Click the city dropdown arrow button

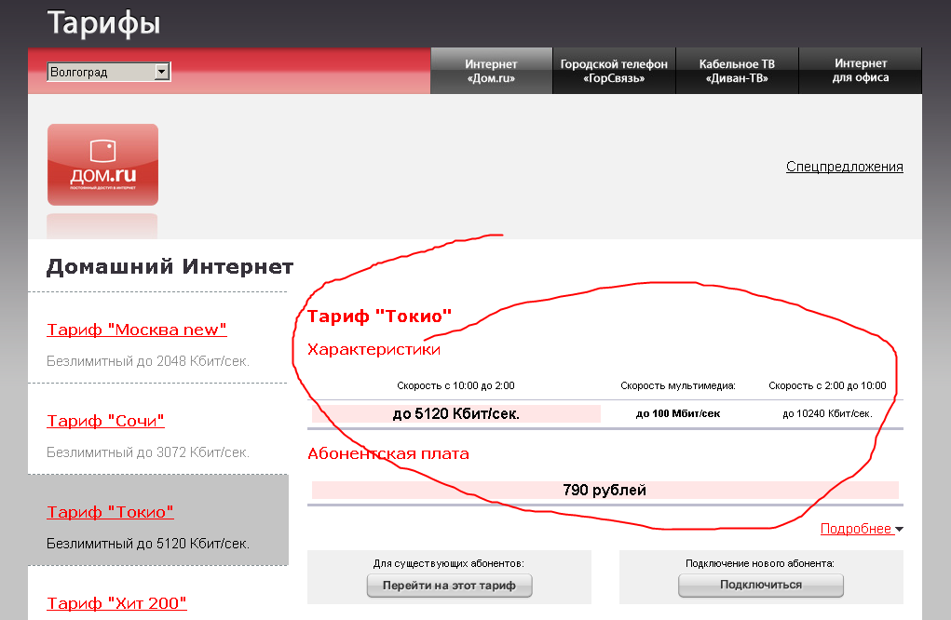(x=162, y=72)
